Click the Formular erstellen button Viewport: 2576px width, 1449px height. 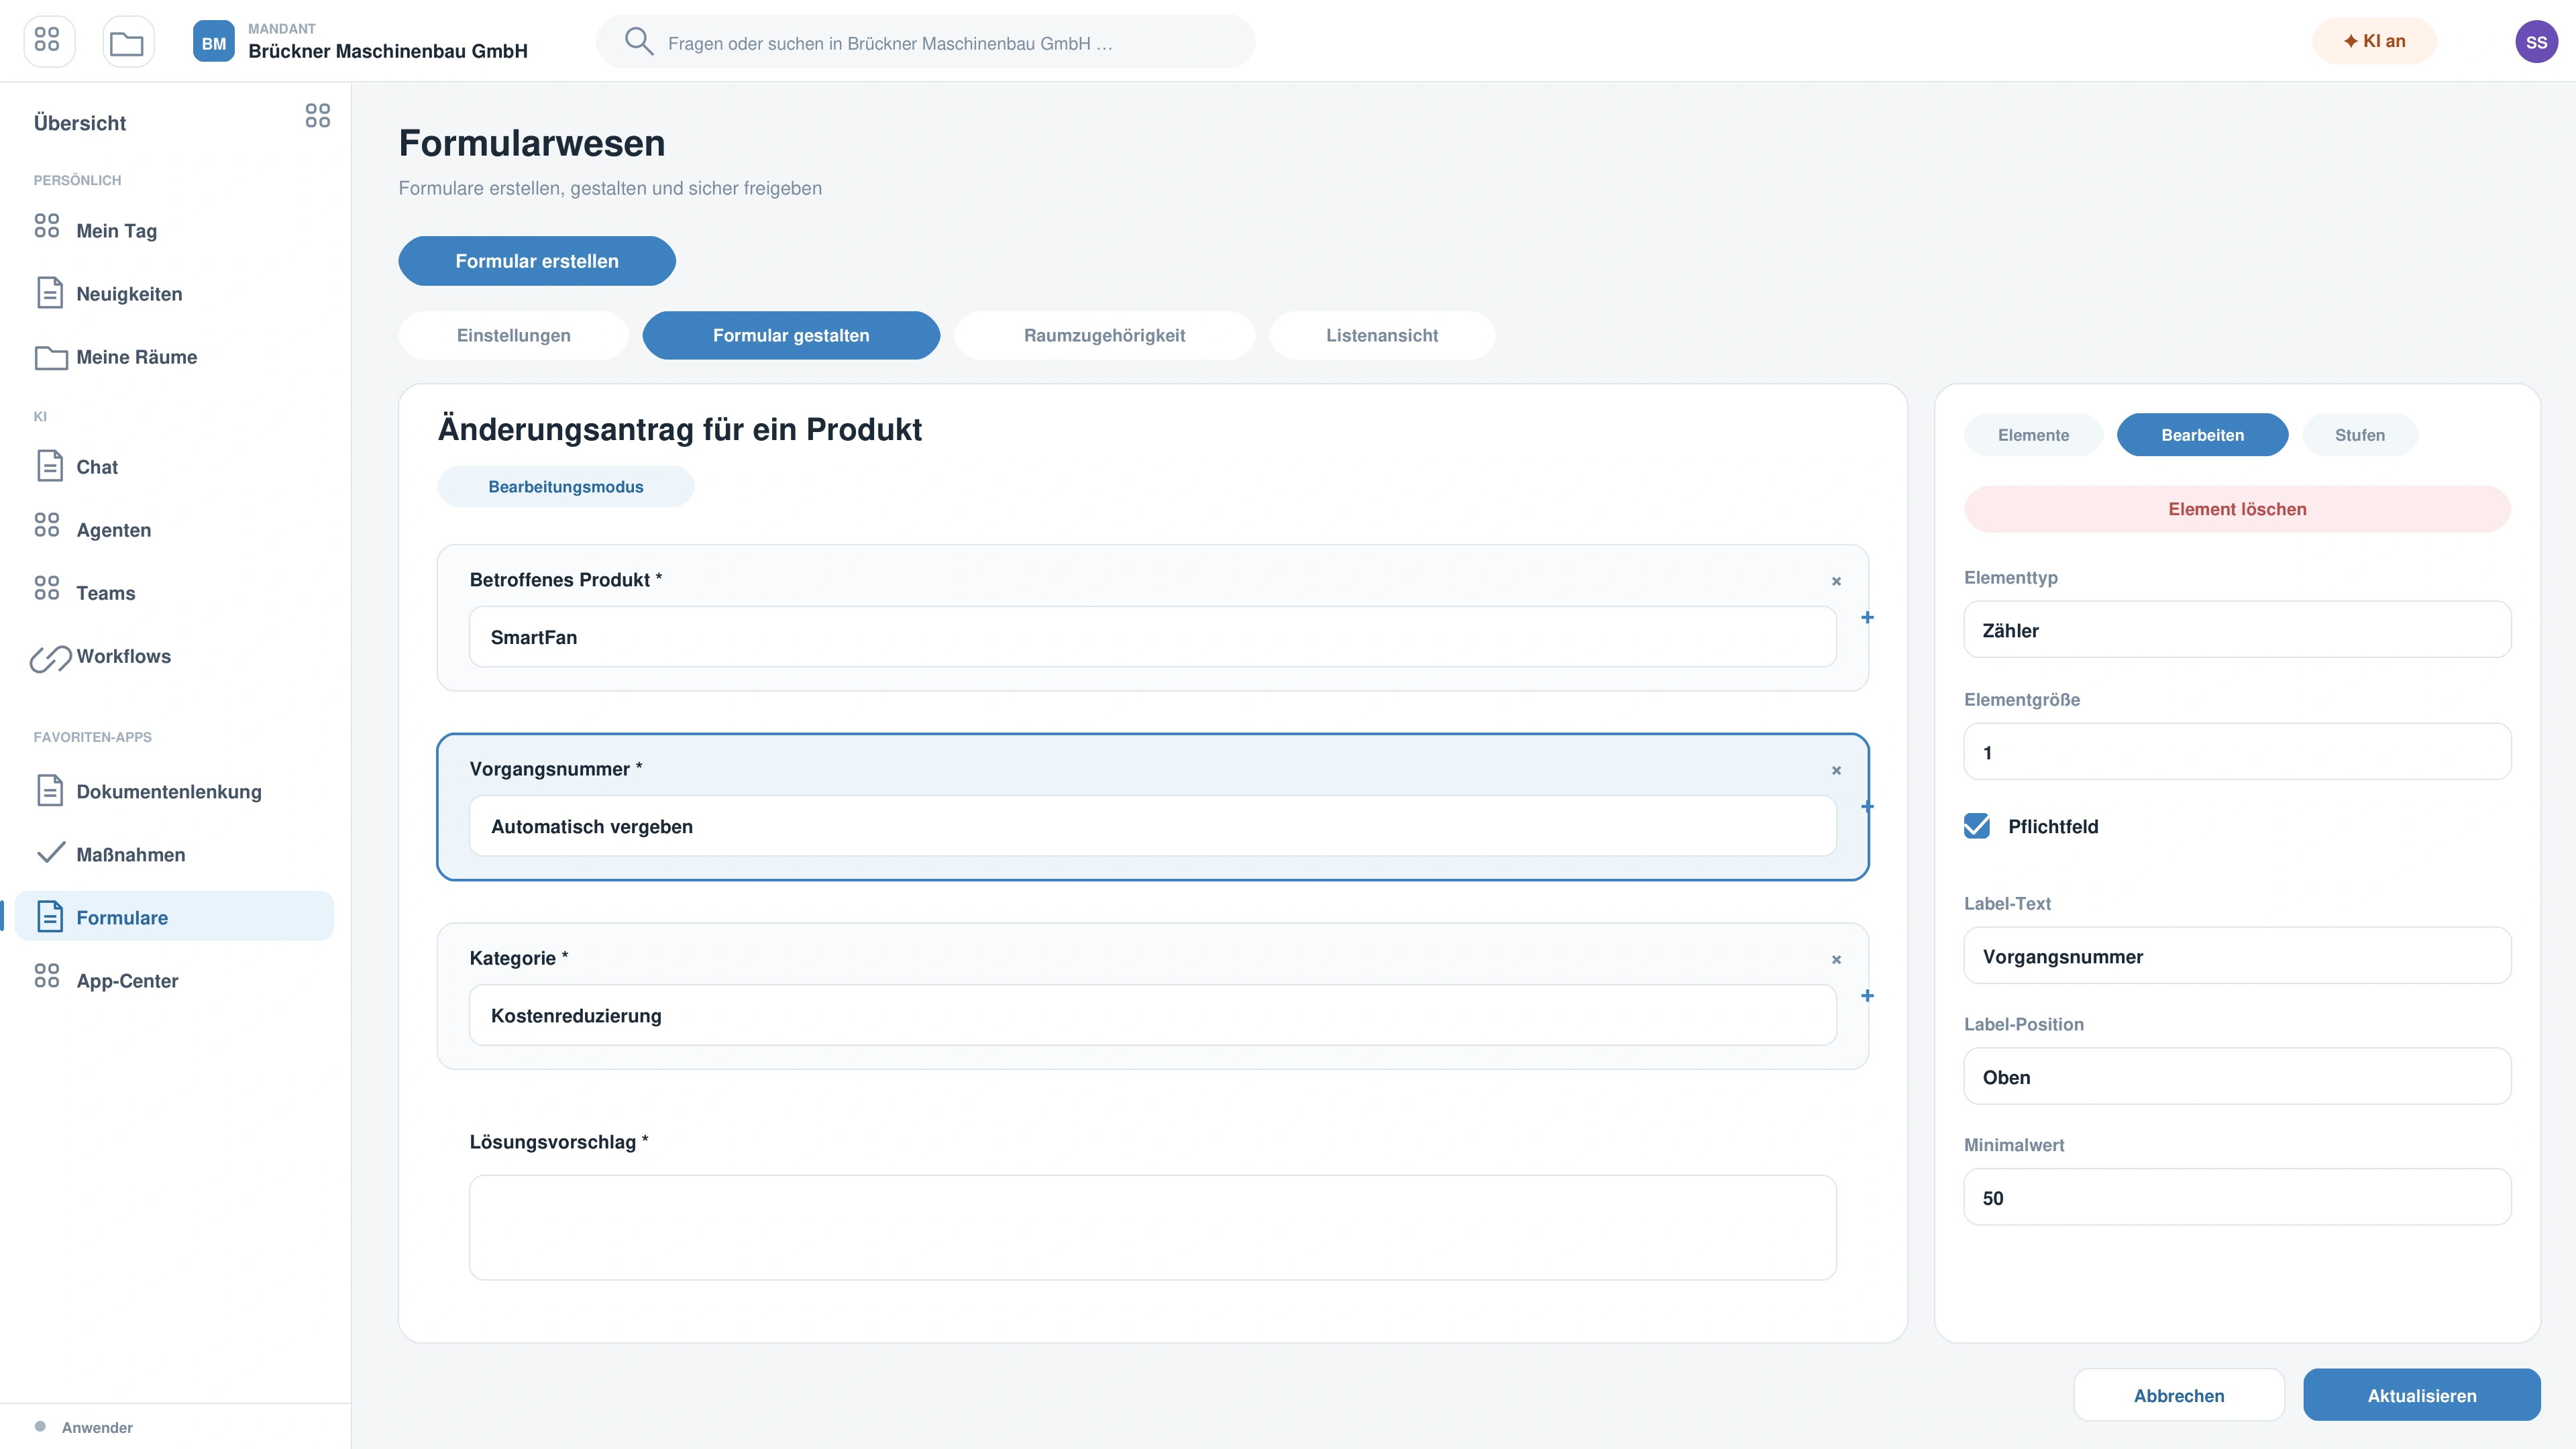pos(537,261)
